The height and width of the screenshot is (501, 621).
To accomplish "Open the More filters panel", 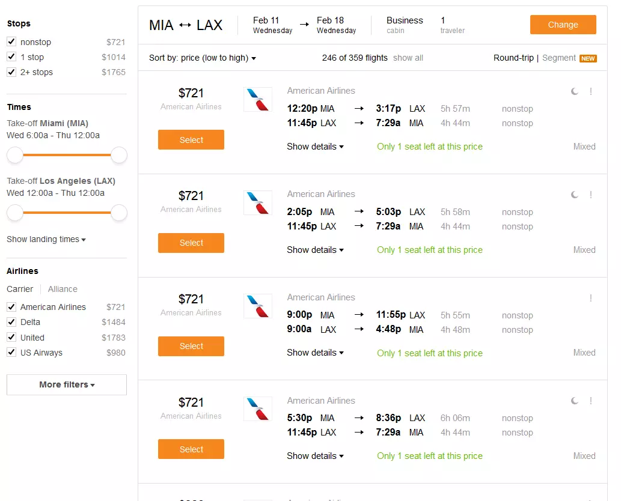I will (66, 384).
